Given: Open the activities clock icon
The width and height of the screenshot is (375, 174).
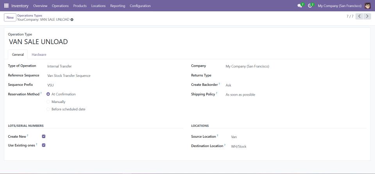Looking at the screenshot, I should click(310, 6).
